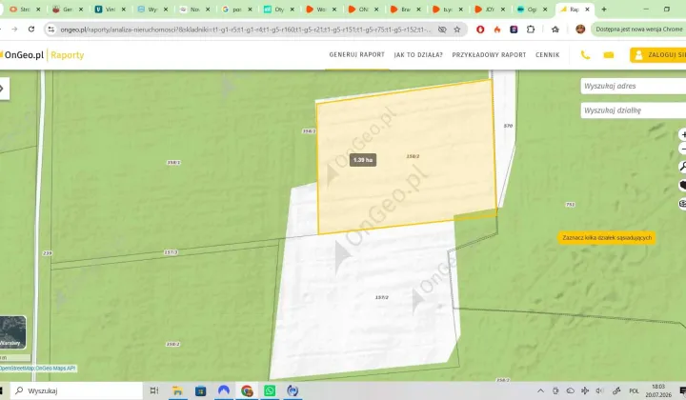Show hidden system tray icons
Screen dimensions: 686x400
click(541, 390)
